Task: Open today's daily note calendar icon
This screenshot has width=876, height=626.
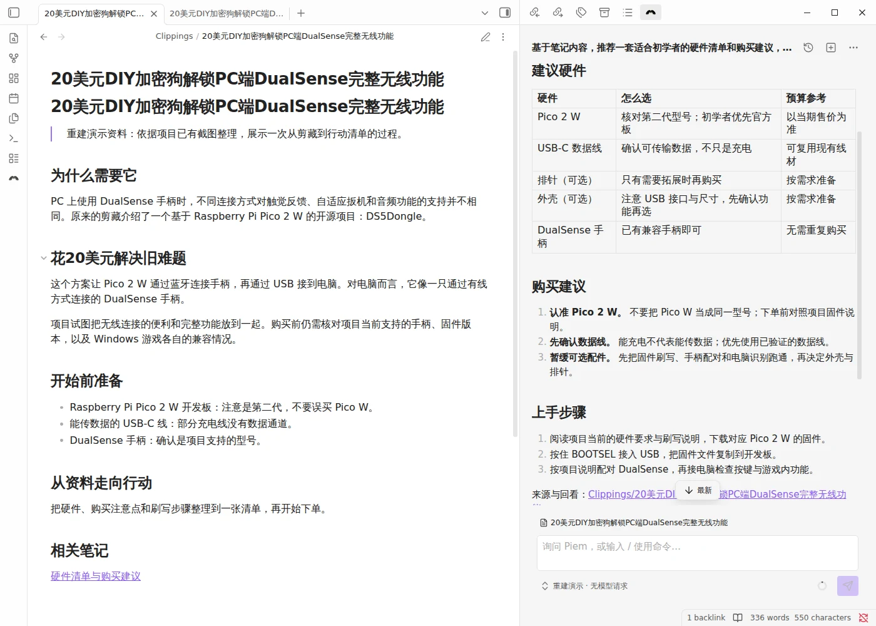Action: coord(14,98)
